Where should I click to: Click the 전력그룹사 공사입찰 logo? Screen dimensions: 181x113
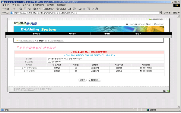pos(25,23)
